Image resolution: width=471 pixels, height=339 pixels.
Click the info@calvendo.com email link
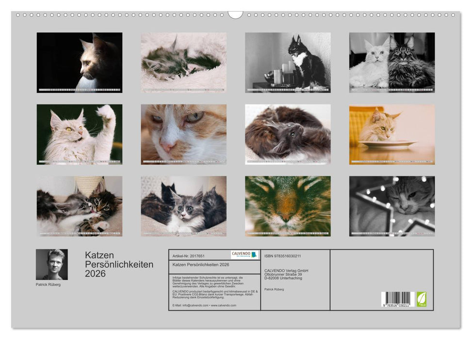[195, 306]
